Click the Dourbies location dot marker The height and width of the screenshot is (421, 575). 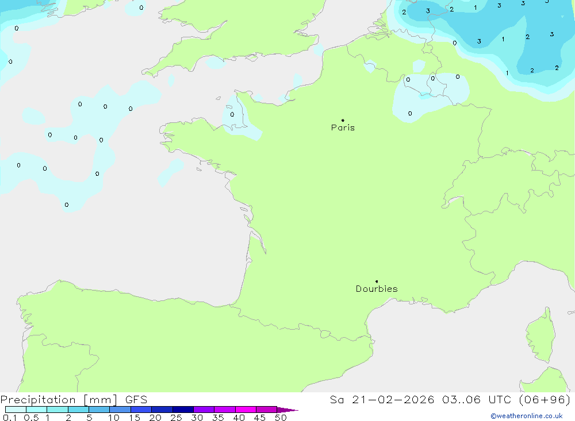(377, 281)
